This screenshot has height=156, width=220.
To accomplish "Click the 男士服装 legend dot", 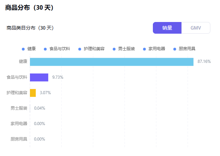I will coord(114,49).
